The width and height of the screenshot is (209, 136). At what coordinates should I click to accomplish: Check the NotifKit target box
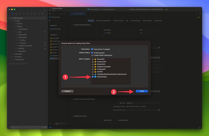pos(93,72)
